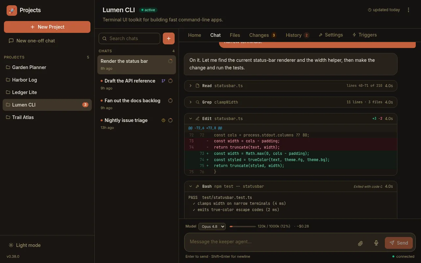
Task: Click 'PASS test/statusbar.test.ts' output line
Action: point(220,198)
